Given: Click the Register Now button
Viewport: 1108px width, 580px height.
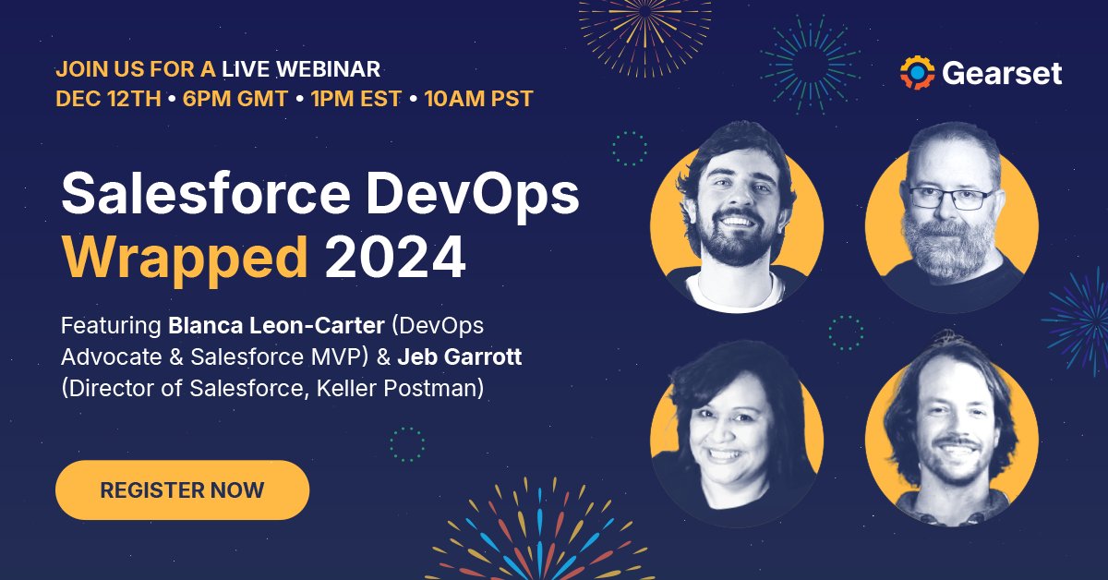Looking at the screenshot, I should pyautogui.click(x=182, y=489).
